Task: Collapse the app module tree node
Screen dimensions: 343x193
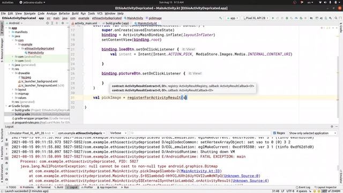Action: coord(6,28)
